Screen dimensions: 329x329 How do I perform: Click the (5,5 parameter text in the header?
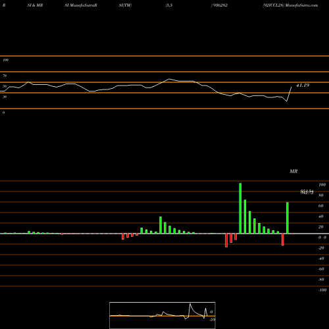coord(169,5)
